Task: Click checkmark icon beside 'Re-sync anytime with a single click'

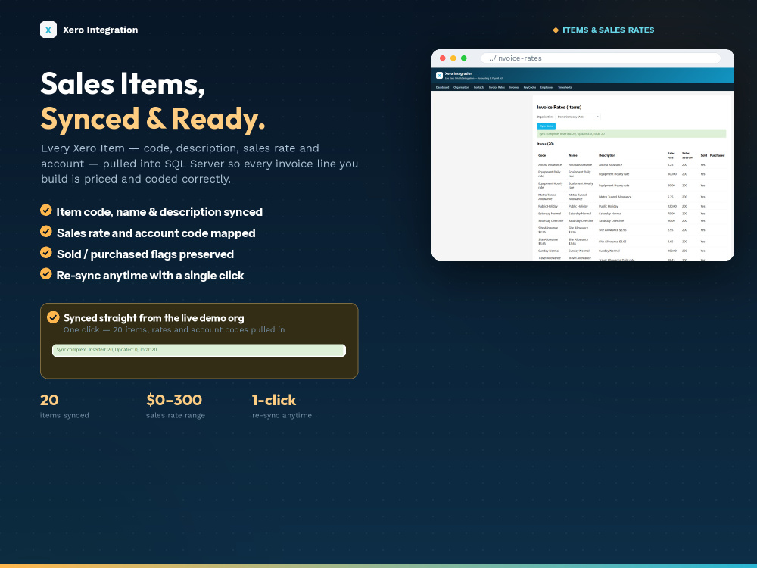Action: 46,274
